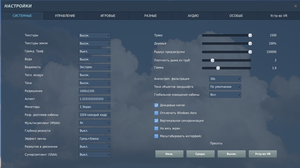Expand the Тепл. воздух dropdown
Viewport: 300px width, 168px height.
tap(94, 75)
